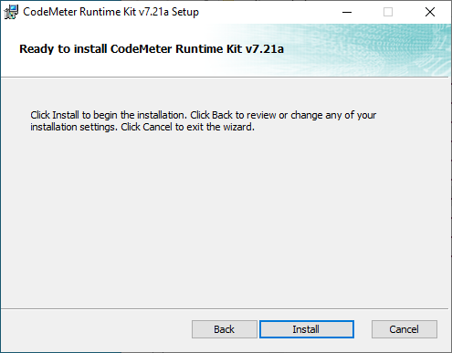
Task: Go back with the Back button
Action: [225, 329]
